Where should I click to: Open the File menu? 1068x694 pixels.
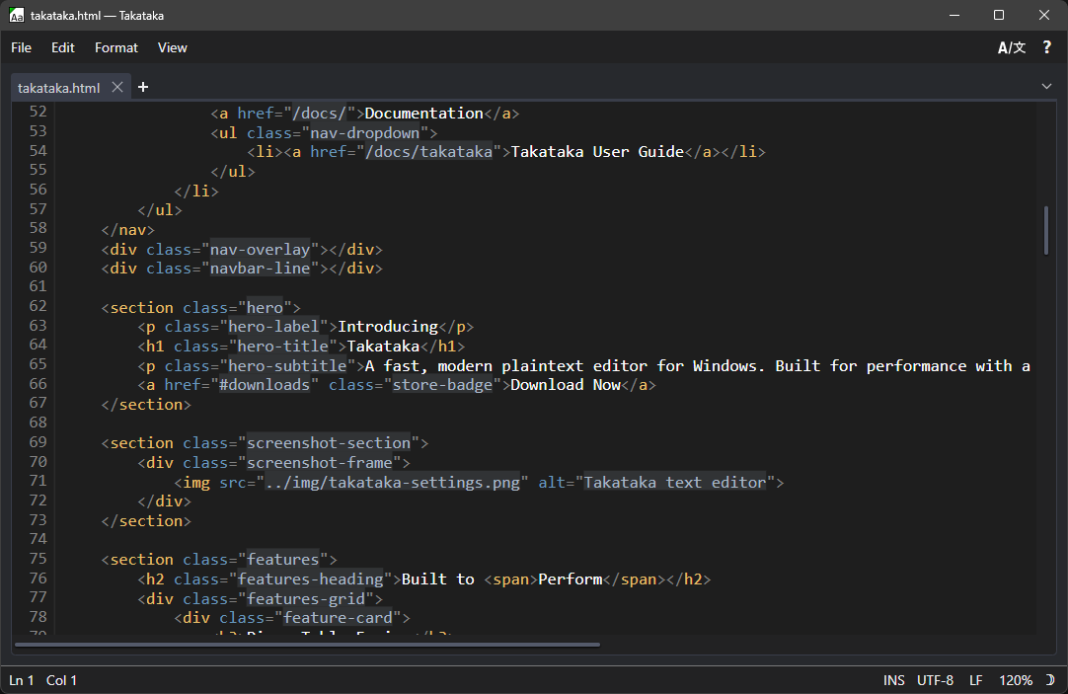click(21, 47)
